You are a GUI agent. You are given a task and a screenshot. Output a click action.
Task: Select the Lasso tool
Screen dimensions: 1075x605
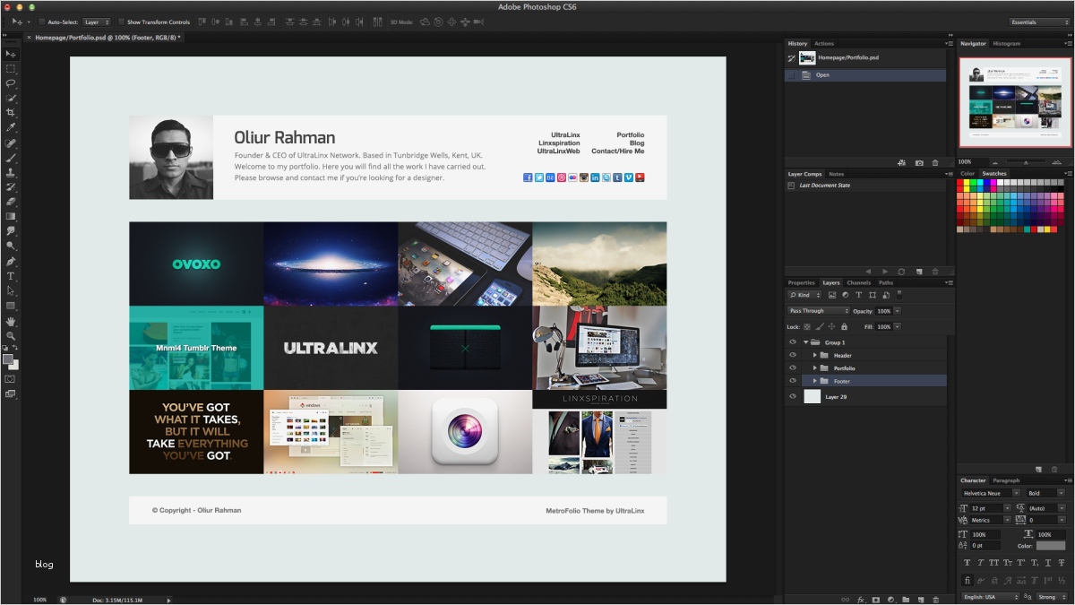(11, 82)
